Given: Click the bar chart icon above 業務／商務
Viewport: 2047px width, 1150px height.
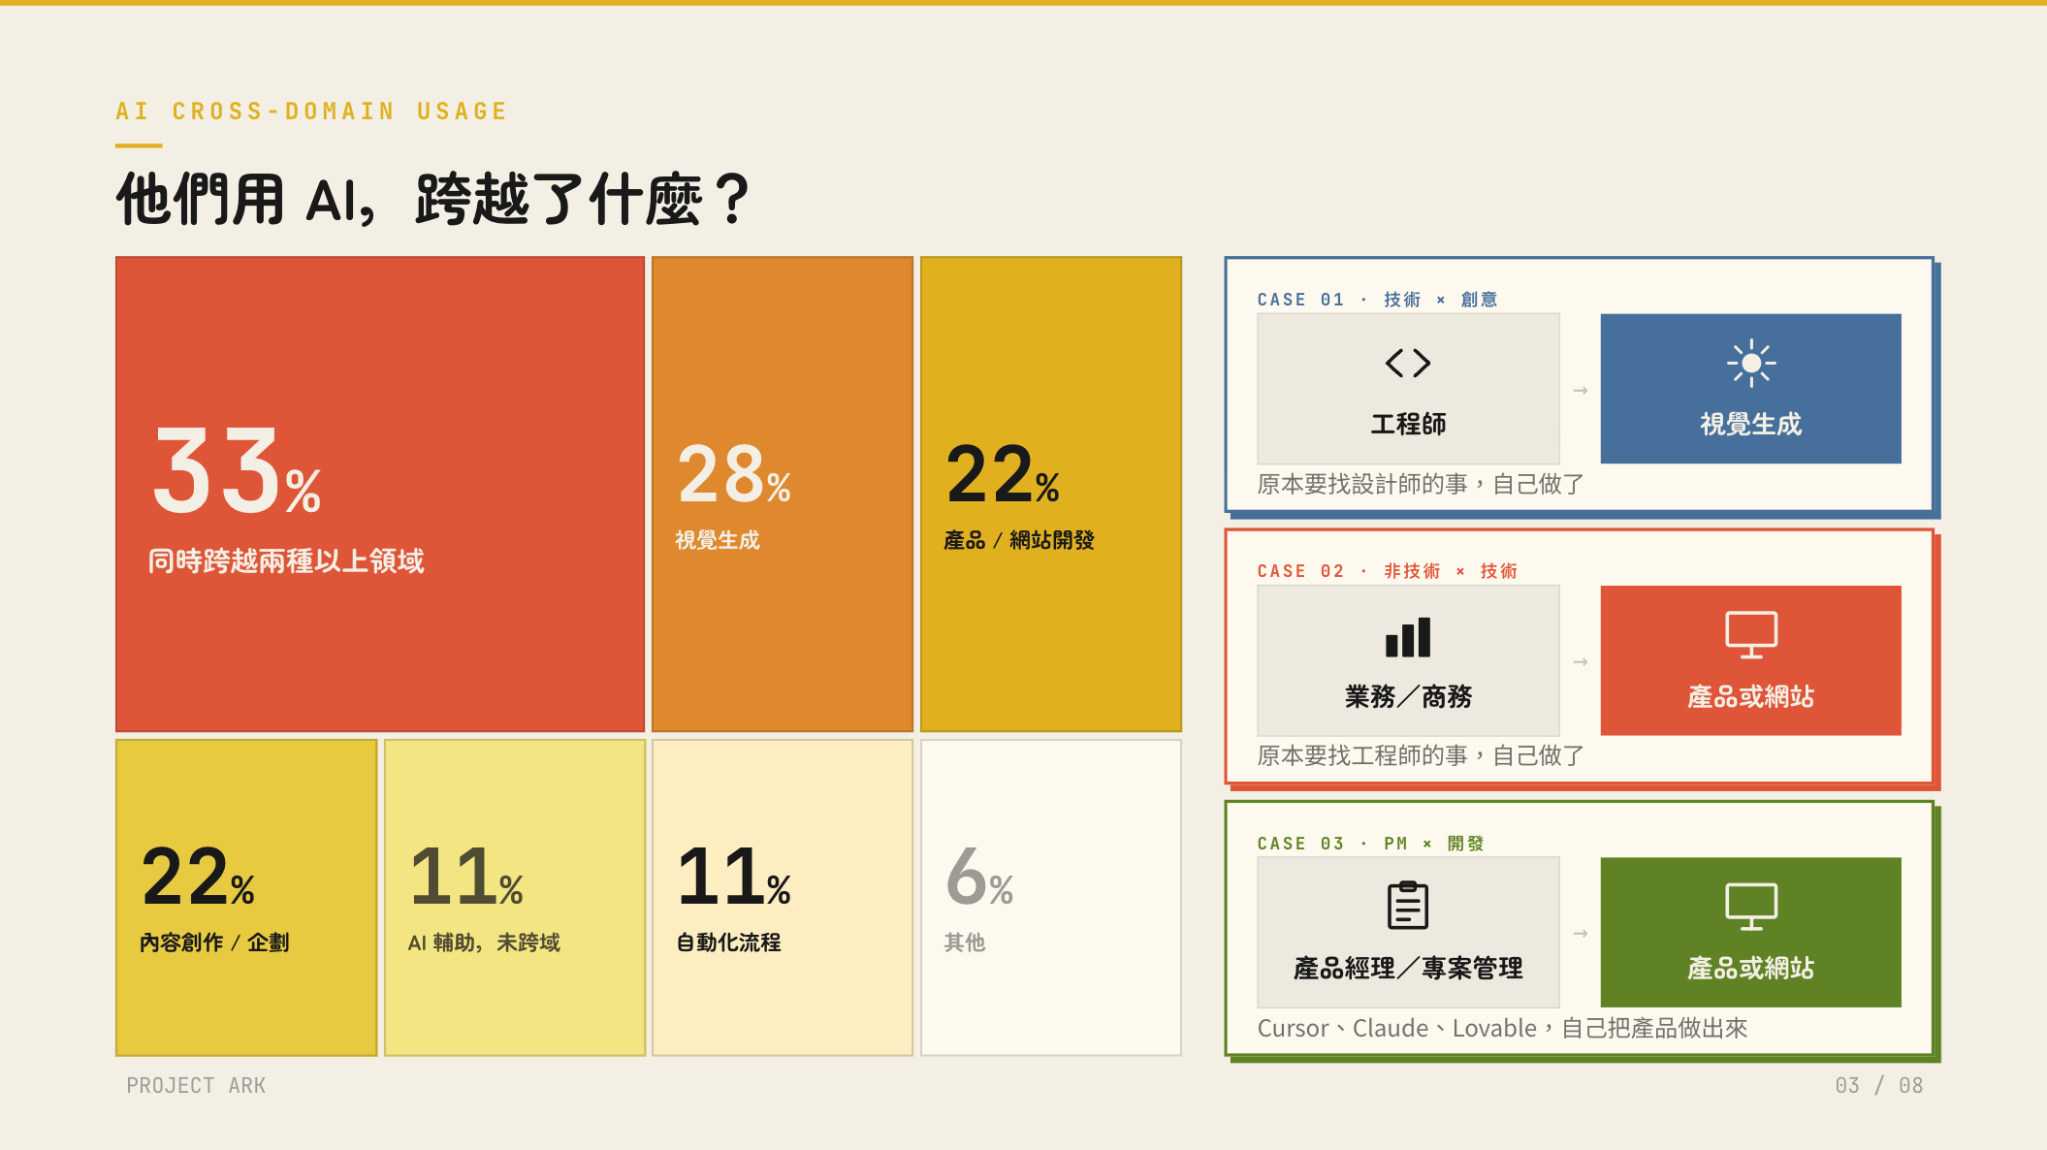Looking at the screenshot, I should click(x=1408, y=637).
